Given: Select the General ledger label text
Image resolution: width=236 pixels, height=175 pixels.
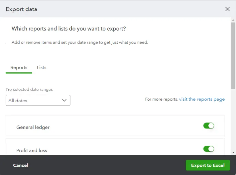Looking at the screenshot, I should pos(33,127).
